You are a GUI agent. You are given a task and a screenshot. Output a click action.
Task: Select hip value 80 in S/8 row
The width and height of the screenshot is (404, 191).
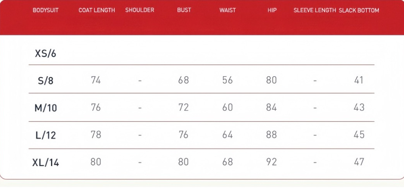point(271,80)
